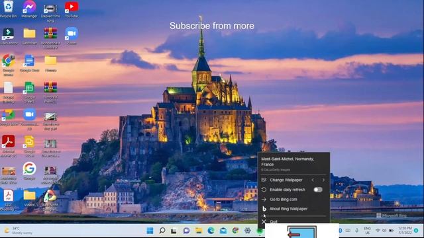Open the round Google G shortcut
The height and width of the screenshot is (238, 424).
tap(29, 171)
